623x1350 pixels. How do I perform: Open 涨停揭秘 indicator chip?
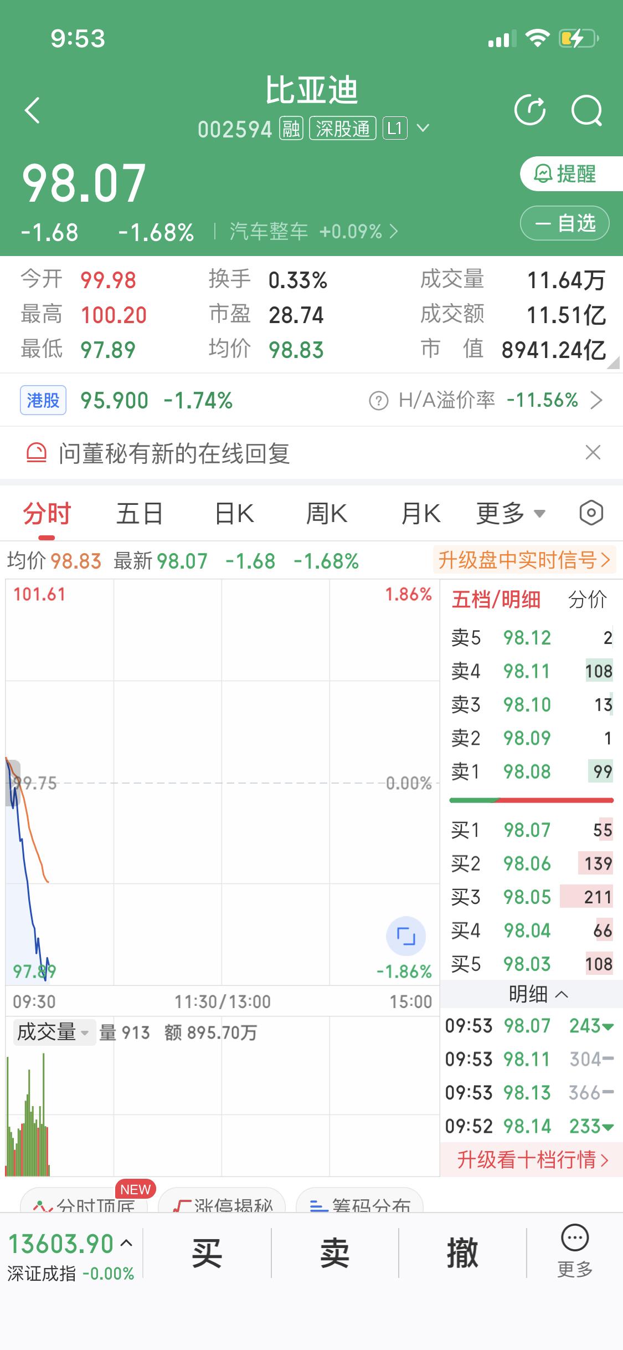click(222, 1200)
